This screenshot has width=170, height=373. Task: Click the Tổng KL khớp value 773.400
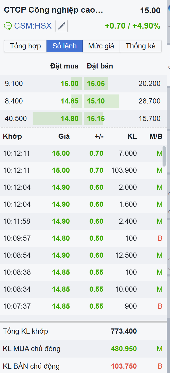pyautogui.click(x=124, y=331)
